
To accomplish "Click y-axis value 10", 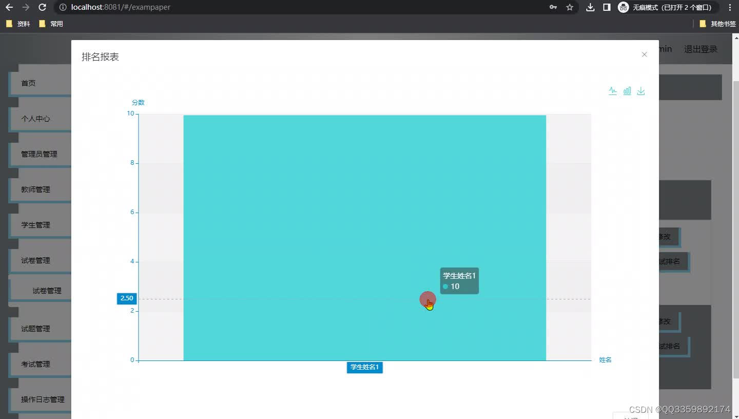I will 130,113.
